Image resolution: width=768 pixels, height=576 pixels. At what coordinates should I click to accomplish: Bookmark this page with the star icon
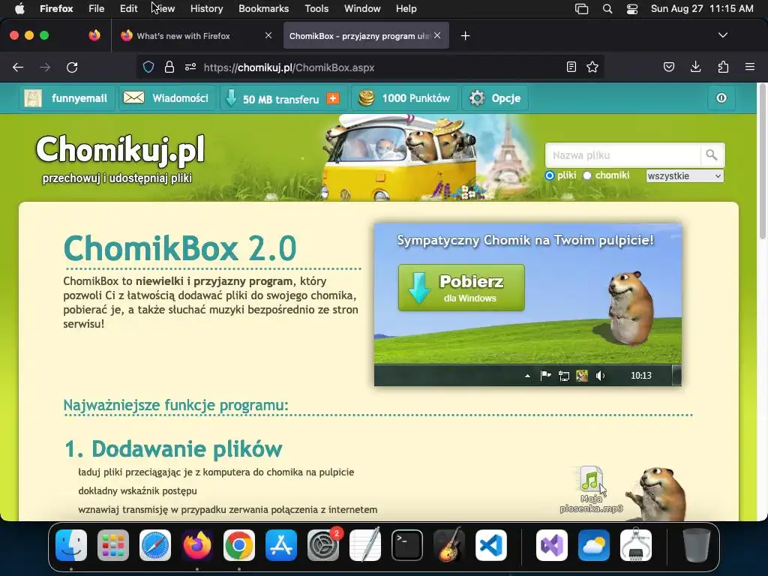pyautogui.click(x=592, y=67)
